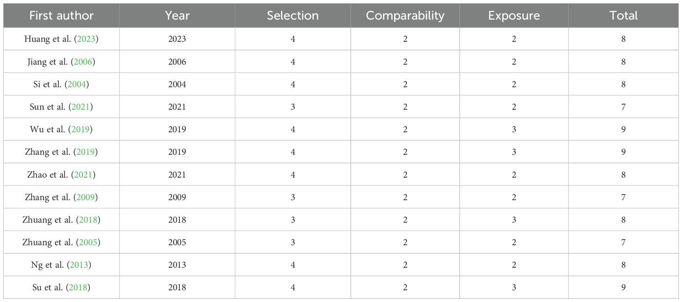Click the "First author" column header
This screenshot has width=682, height=302.
point(61,15)
